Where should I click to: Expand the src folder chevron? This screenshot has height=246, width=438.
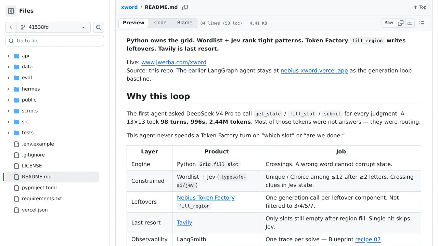click(x=8, y=122)
